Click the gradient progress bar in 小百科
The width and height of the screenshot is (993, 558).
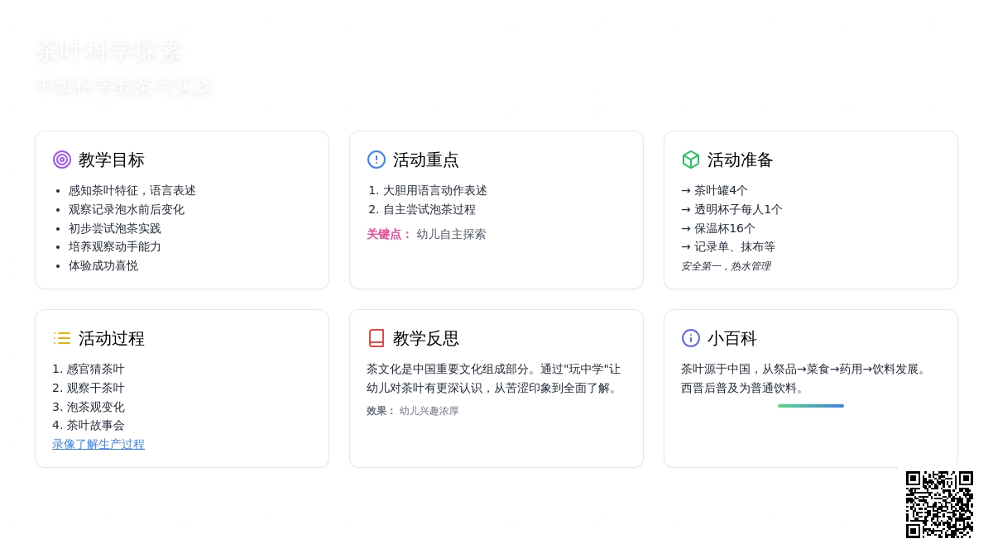810,406
